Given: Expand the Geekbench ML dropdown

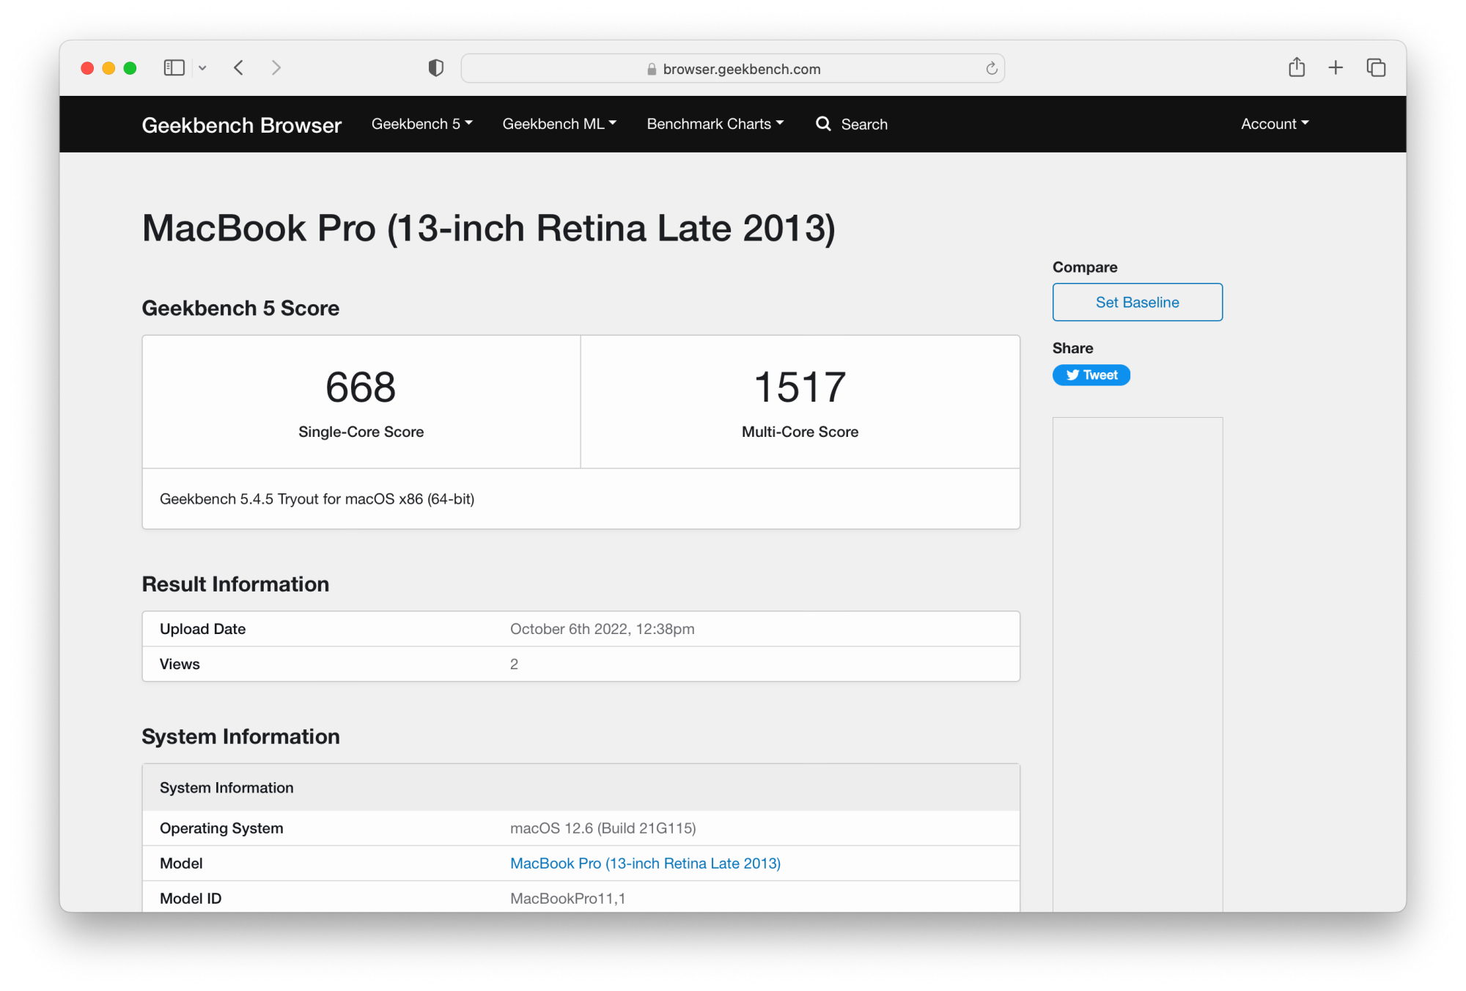Looking at the screenshot, I should pyautogui.click(x=559, y=124).
